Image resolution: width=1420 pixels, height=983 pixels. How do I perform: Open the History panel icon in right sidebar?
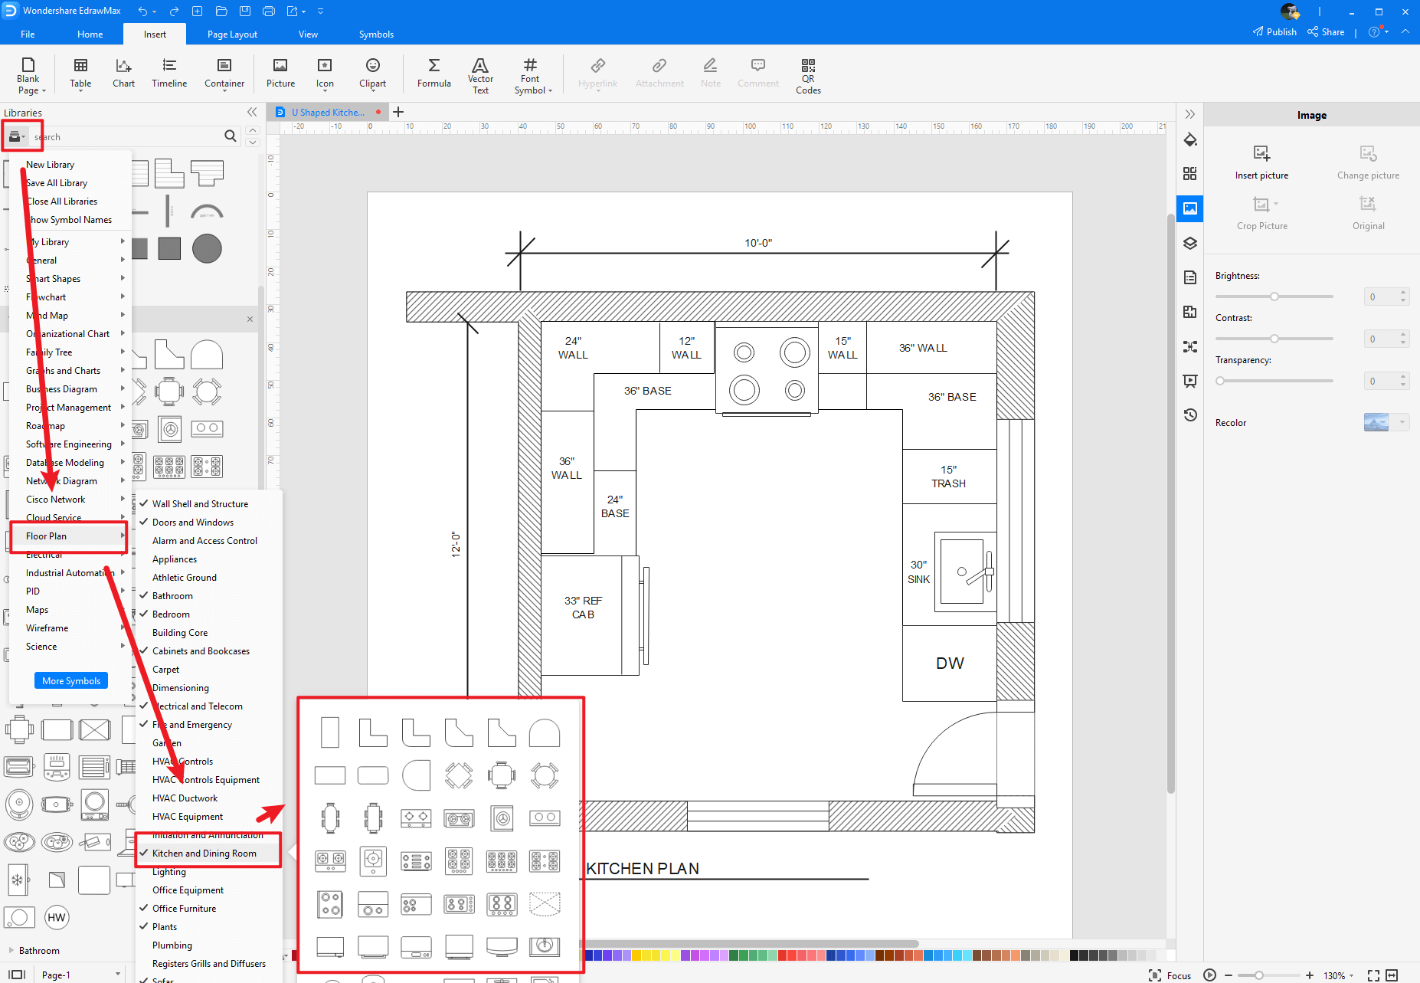[1190, 414]
